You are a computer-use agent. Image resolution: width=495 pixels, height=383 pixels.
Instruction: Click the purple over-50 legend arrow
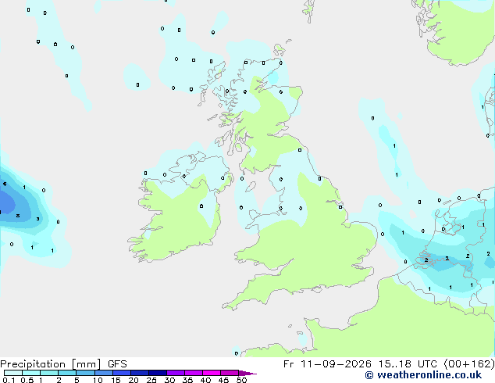pos(247,373)
